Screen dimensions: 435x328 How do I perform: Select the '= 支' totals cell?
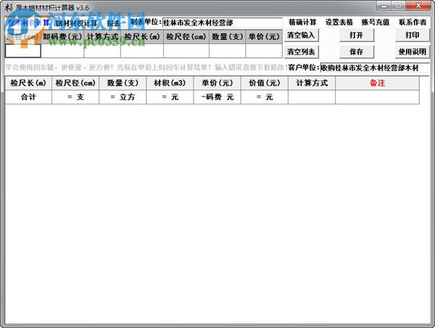pyautogui.click(x=75, y=97)
